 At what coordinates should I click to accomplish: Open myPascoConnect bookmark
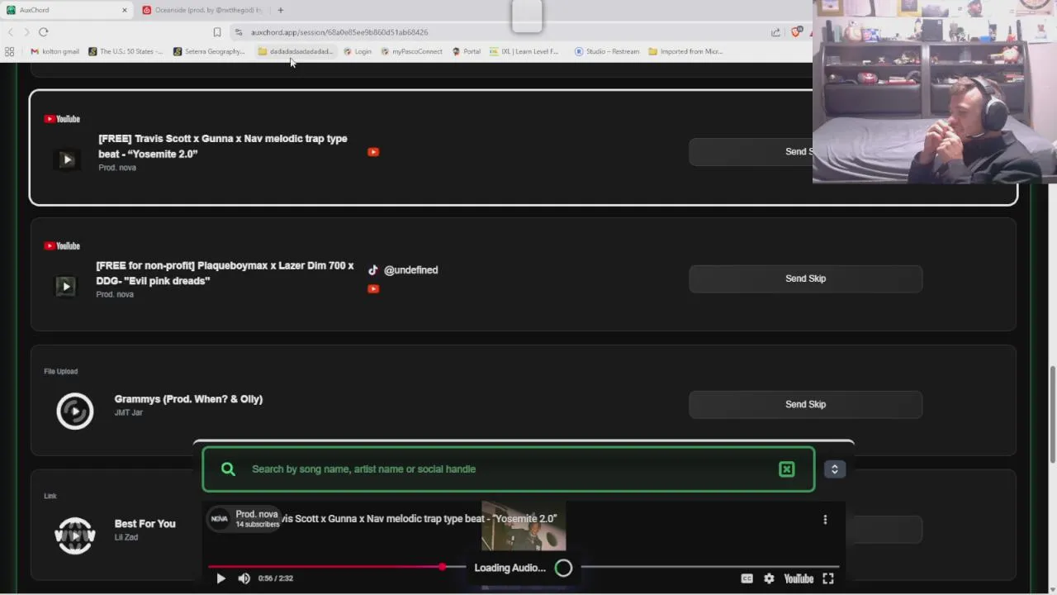pyautogui.click(x=411, y=51)
